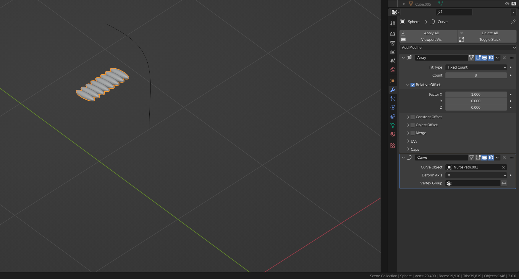519x279 pixels.
Task: Uncheck the Relative Offset checkbox
Action: 413,85
